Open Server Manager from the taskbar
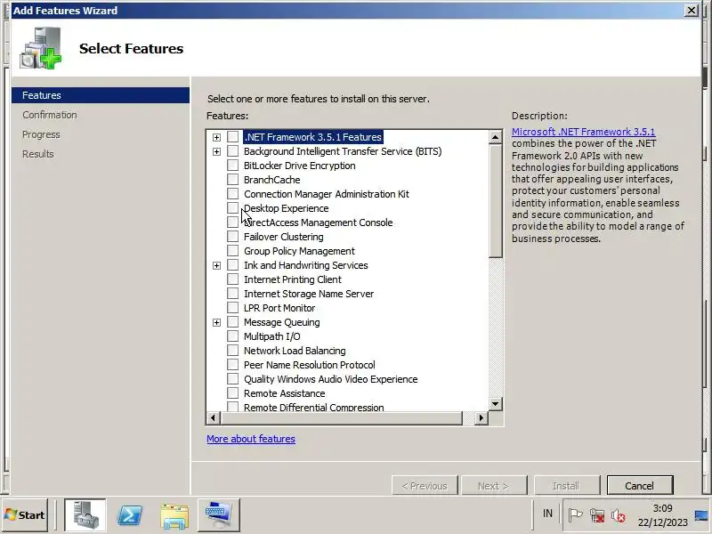Image resolution: width=712 pixels, height=534 pixels. [85, 515]
